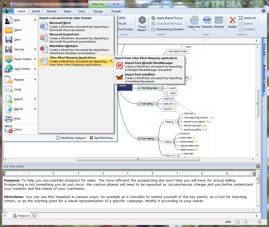This screenshot has height=227, width=269.
Task: Open the Multimedia Catalog side panel
Action: (x=264, y=78)
